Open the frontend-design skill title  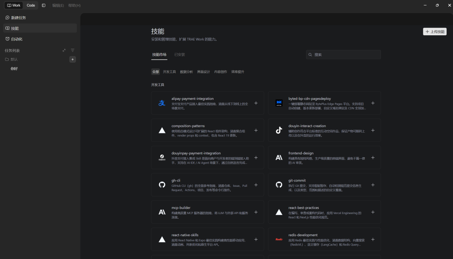pyautogui.click(x=301, y=153)
